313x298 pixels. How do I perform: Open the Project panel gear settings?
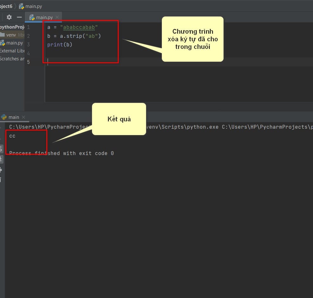[9, 17]
